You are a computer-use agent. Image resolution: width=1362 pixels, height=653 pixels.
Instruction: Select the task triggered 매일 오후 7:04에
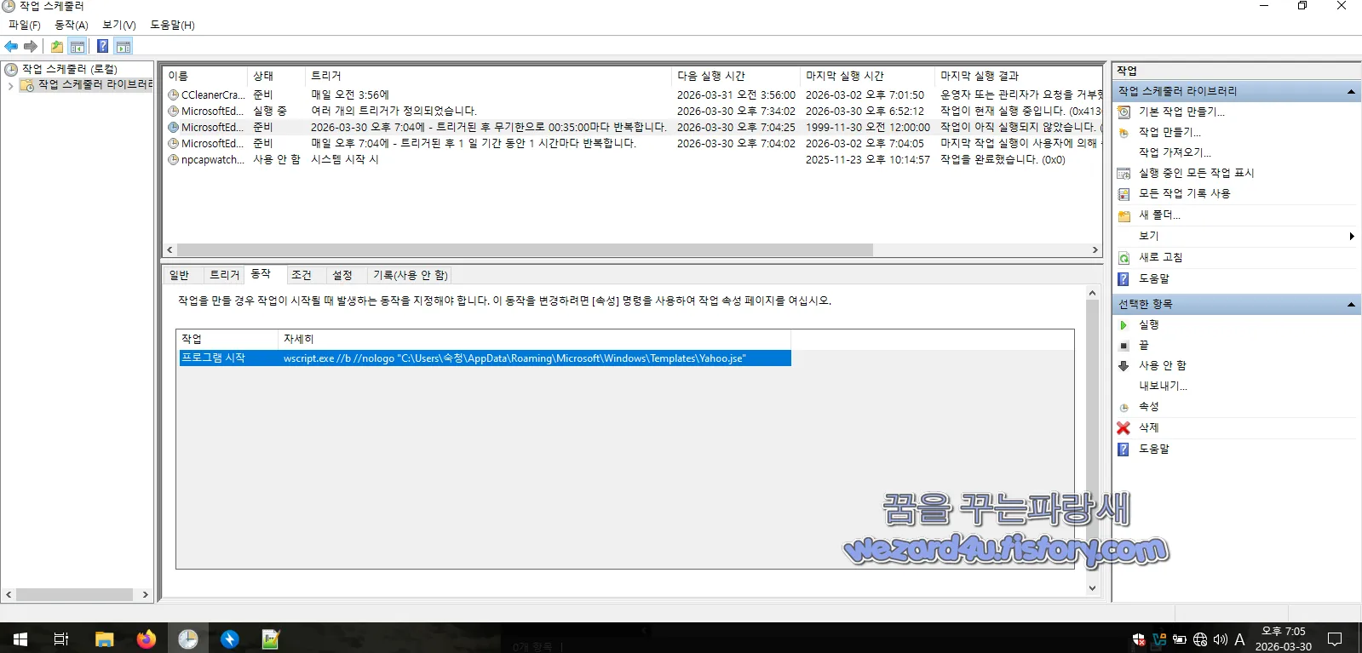point(633,143)
